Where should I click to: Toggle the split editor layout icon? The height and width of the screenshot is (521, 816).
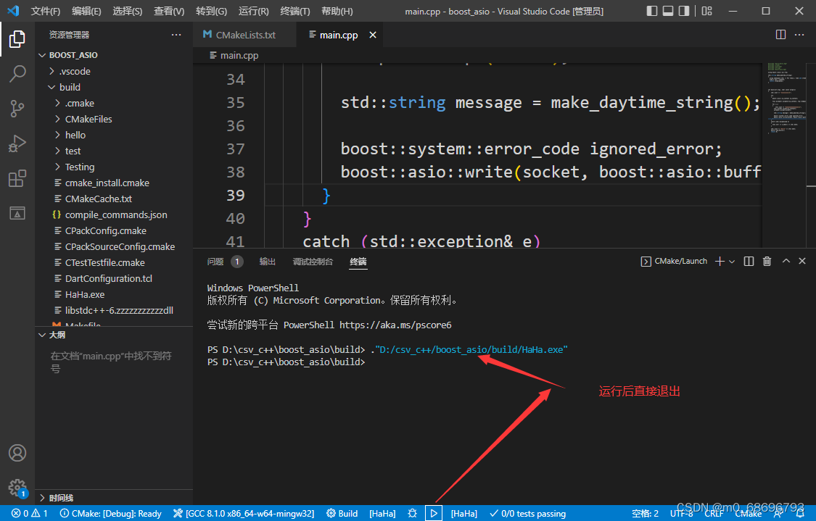tap(780, 34)
